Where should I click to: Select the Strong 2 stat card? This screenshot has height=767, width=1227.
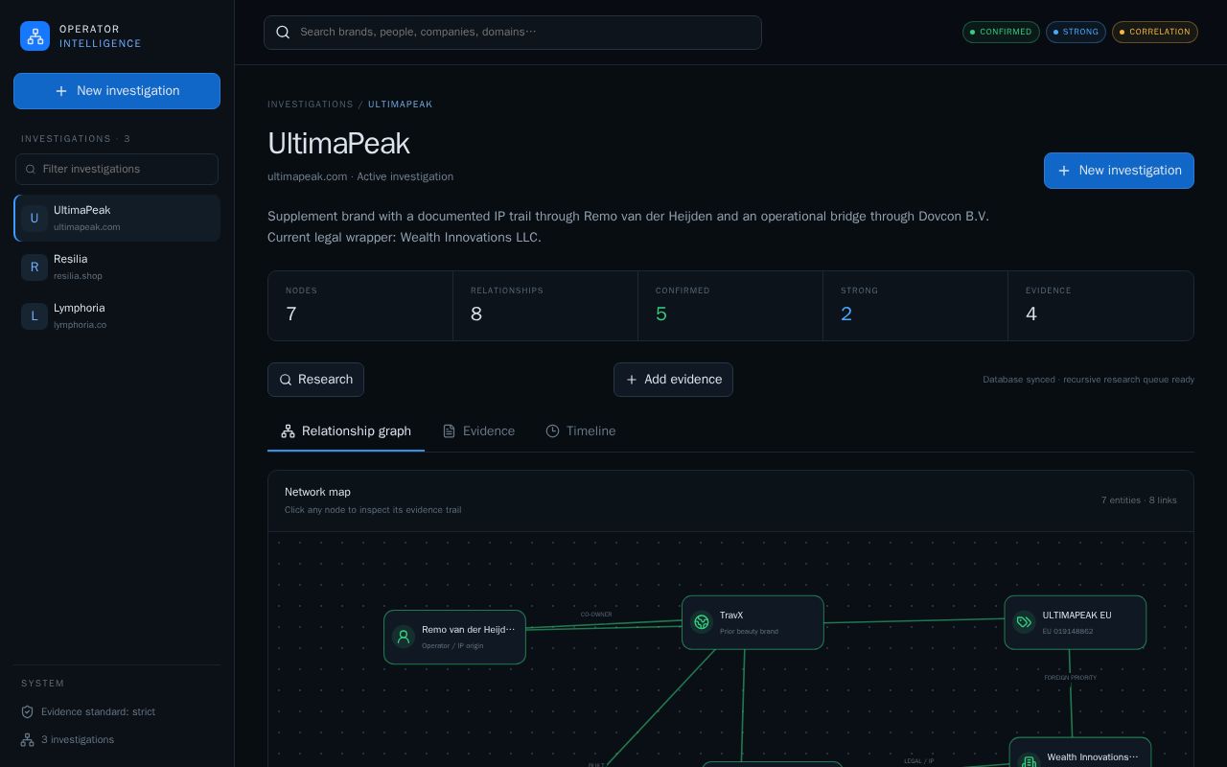(915, 306)
